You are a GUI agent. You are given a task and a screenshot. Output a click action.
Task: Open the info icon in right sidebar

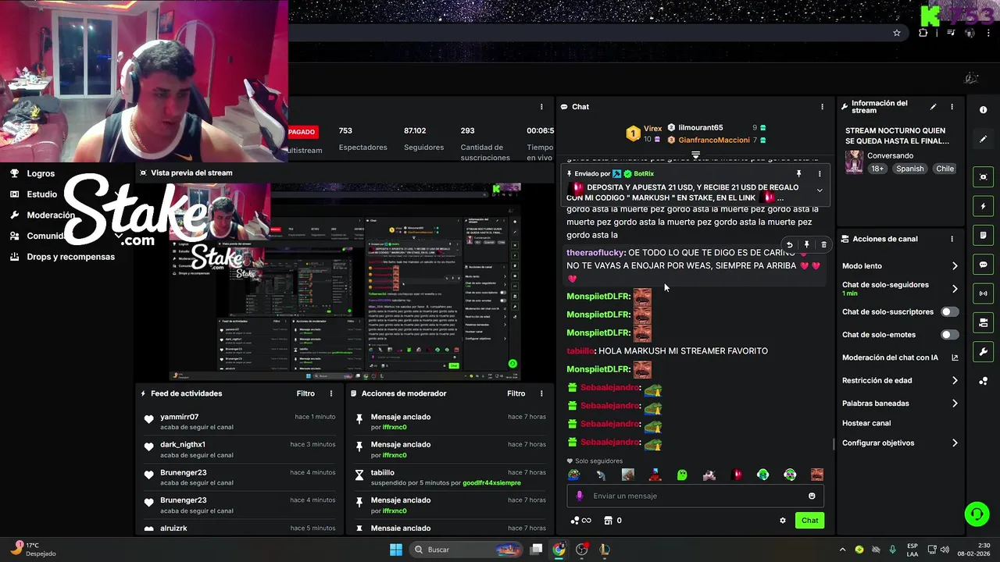click(983, 110)
